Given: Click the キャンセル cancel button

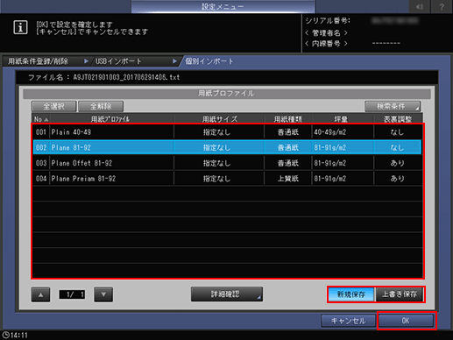Looking at the screenshot, I should (x=348, y=321).
